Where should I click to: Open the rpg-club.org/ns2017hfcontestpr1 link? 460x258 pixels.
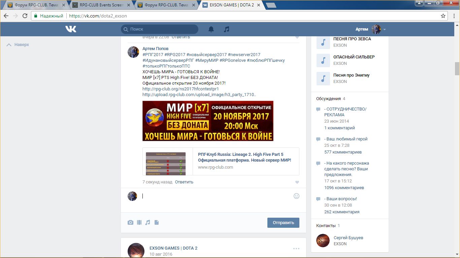[x=180, y=89]
